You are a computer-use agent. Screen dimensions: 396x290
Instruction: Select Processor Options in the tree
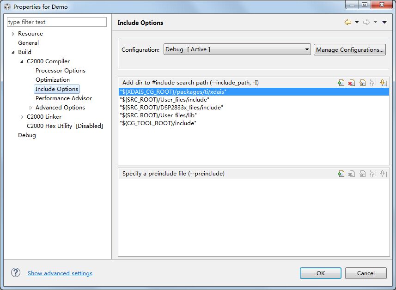click(60, 71)
